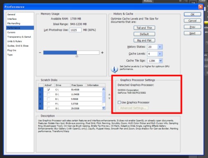Go to previous page with Prev

192,27
